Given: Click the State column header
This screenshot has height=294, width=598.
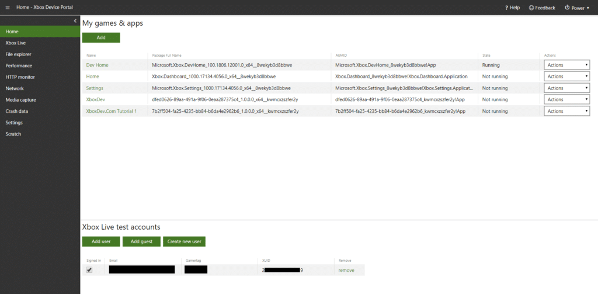Looking at the screenshot, I should (x=486, y=56).
